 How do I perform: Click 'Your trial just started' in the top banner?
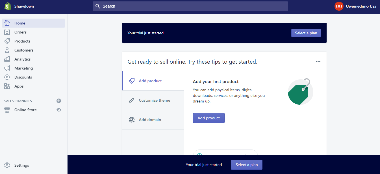[x=146, y=33]
